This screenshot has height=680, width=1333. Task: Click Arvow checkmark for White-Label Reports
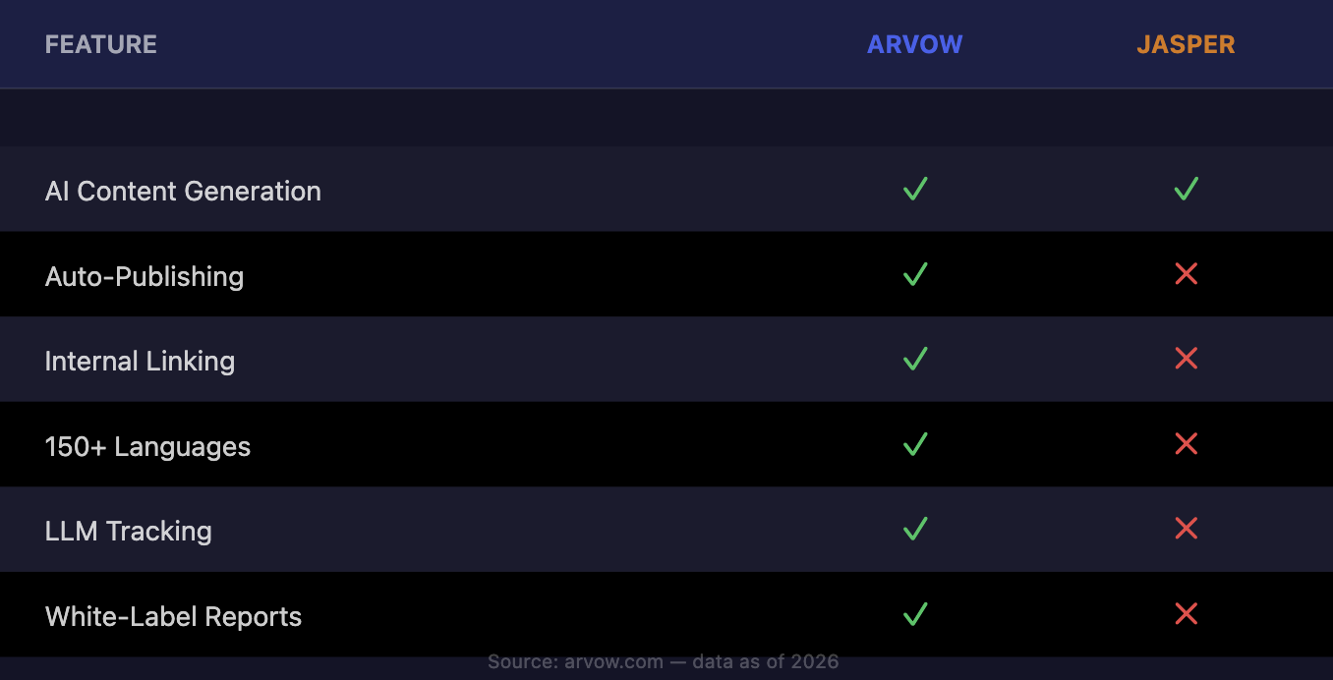[x=915, y=615]
